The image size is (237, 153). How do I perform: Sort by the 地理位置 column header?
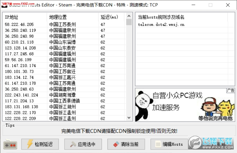[x=72, y=17]
